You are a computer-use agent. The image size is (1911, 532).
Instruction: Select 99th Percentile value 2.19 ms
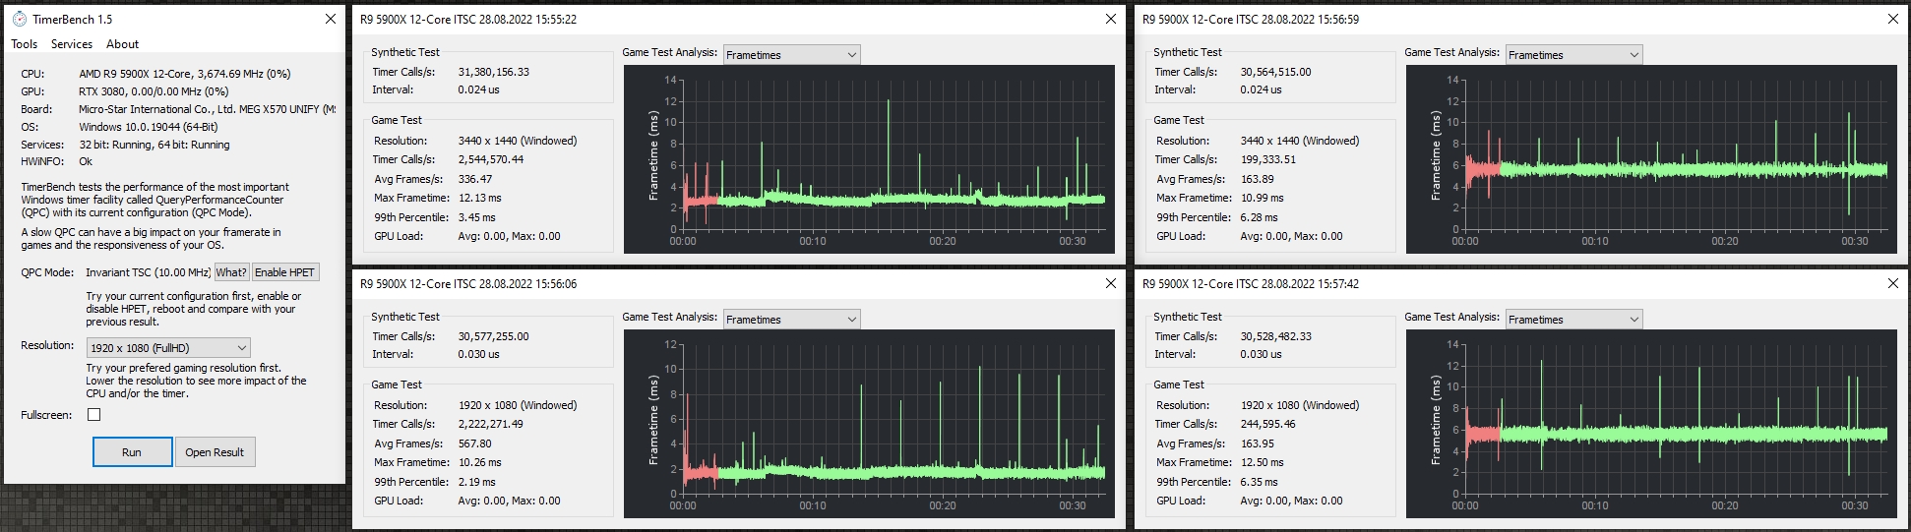coord(477,482)
